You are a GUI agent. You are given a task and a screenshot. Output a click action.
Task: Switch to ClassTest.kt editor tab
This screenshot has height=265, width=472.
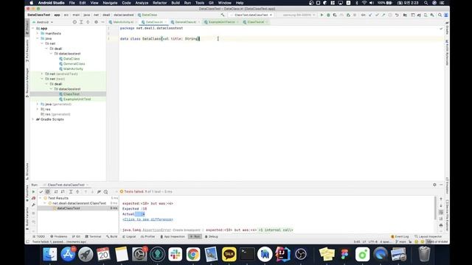(255, 22)
